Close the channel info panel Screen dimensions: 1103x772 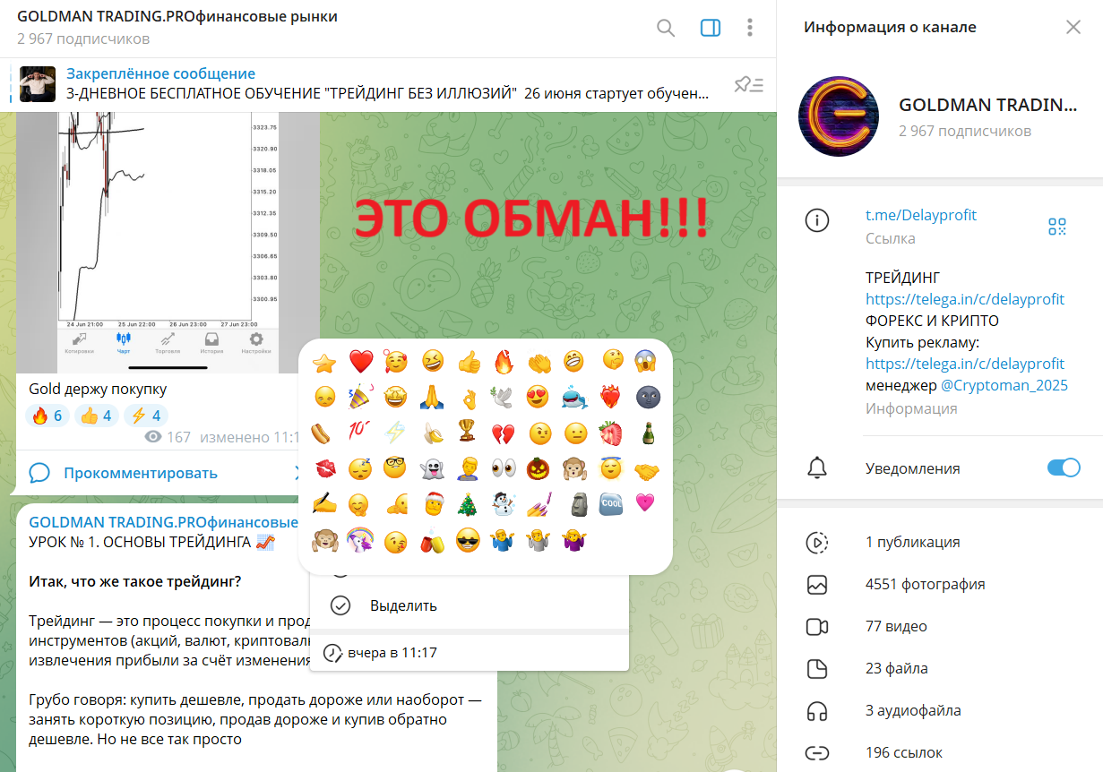(1073, 27)
